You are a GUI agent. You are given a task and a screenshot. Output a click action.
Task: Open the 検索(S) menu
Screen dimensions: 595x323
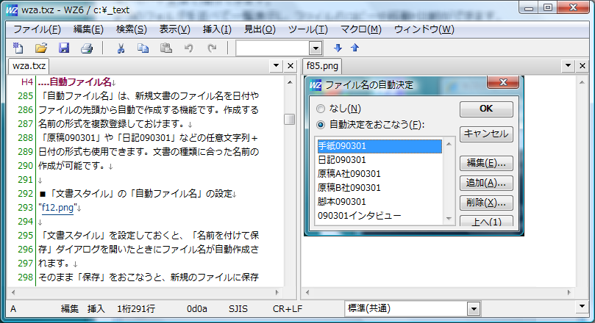(131, 29)
